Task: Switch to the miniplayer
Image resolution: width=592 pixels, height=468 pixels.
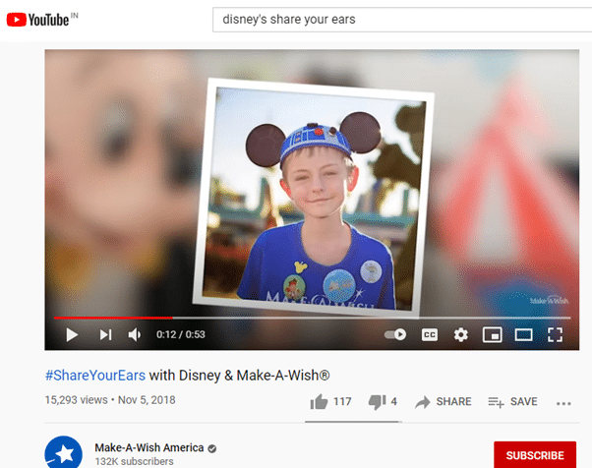Action: [x=493, y=334]
